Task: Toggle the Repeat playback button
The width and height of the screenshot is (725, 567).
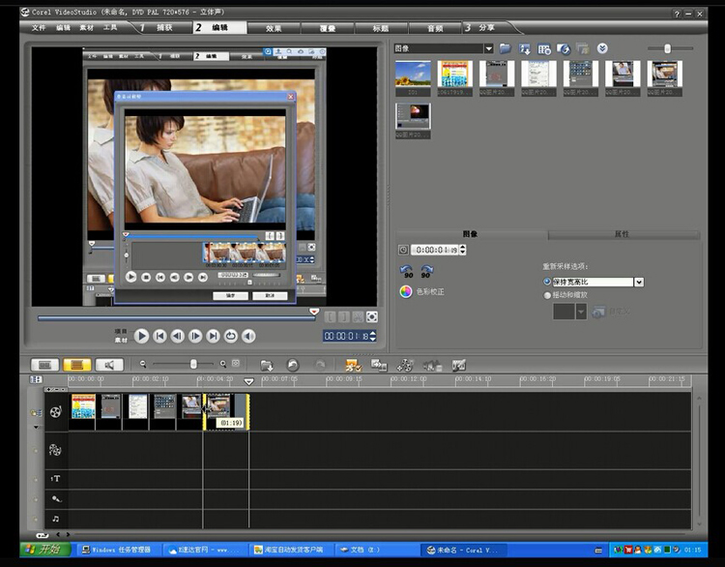Action: click(231, 336)
